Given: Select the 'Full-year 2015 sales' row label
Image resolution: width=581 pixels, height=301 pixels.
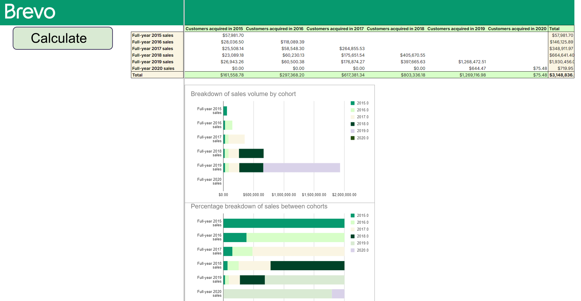Looking at the screenshot, I should coord(157,35).
